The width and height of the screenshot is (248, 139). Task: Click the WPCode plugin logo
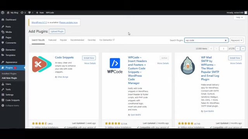[x=115, y=66]
